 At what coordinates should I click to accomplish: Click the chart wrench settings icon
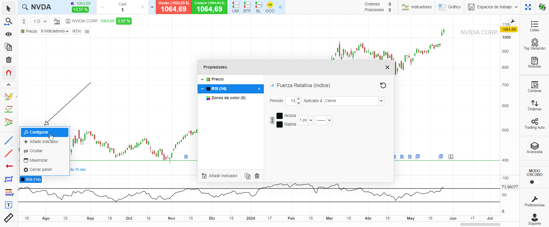[x=513, y=21]
